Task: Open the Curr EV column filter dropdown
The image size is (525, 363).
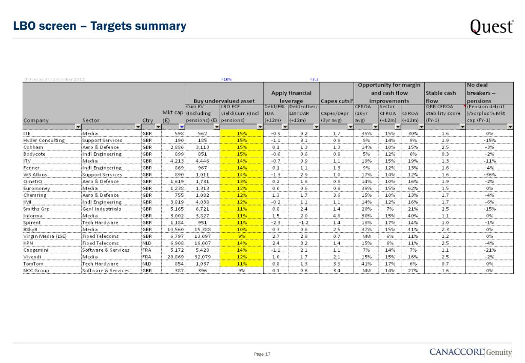Action: click(x=217, y=127)
